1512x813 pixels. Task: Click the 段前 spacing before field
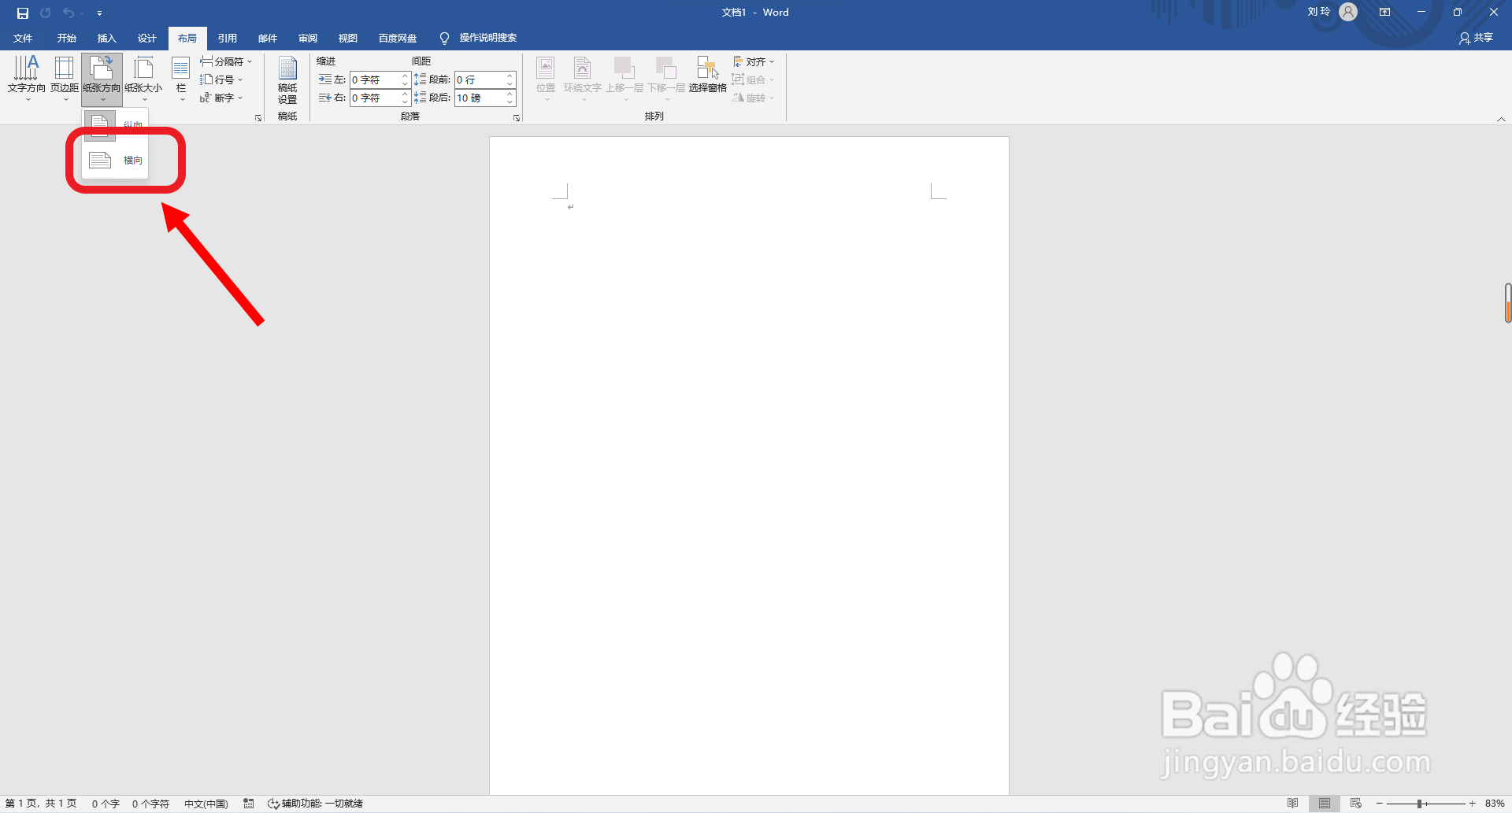pos(480,79)
